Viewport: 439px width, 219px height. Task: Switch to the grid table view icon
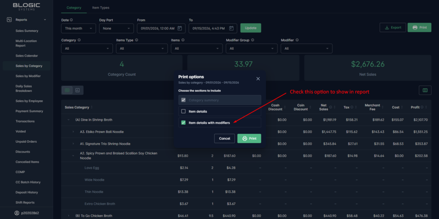67,90
